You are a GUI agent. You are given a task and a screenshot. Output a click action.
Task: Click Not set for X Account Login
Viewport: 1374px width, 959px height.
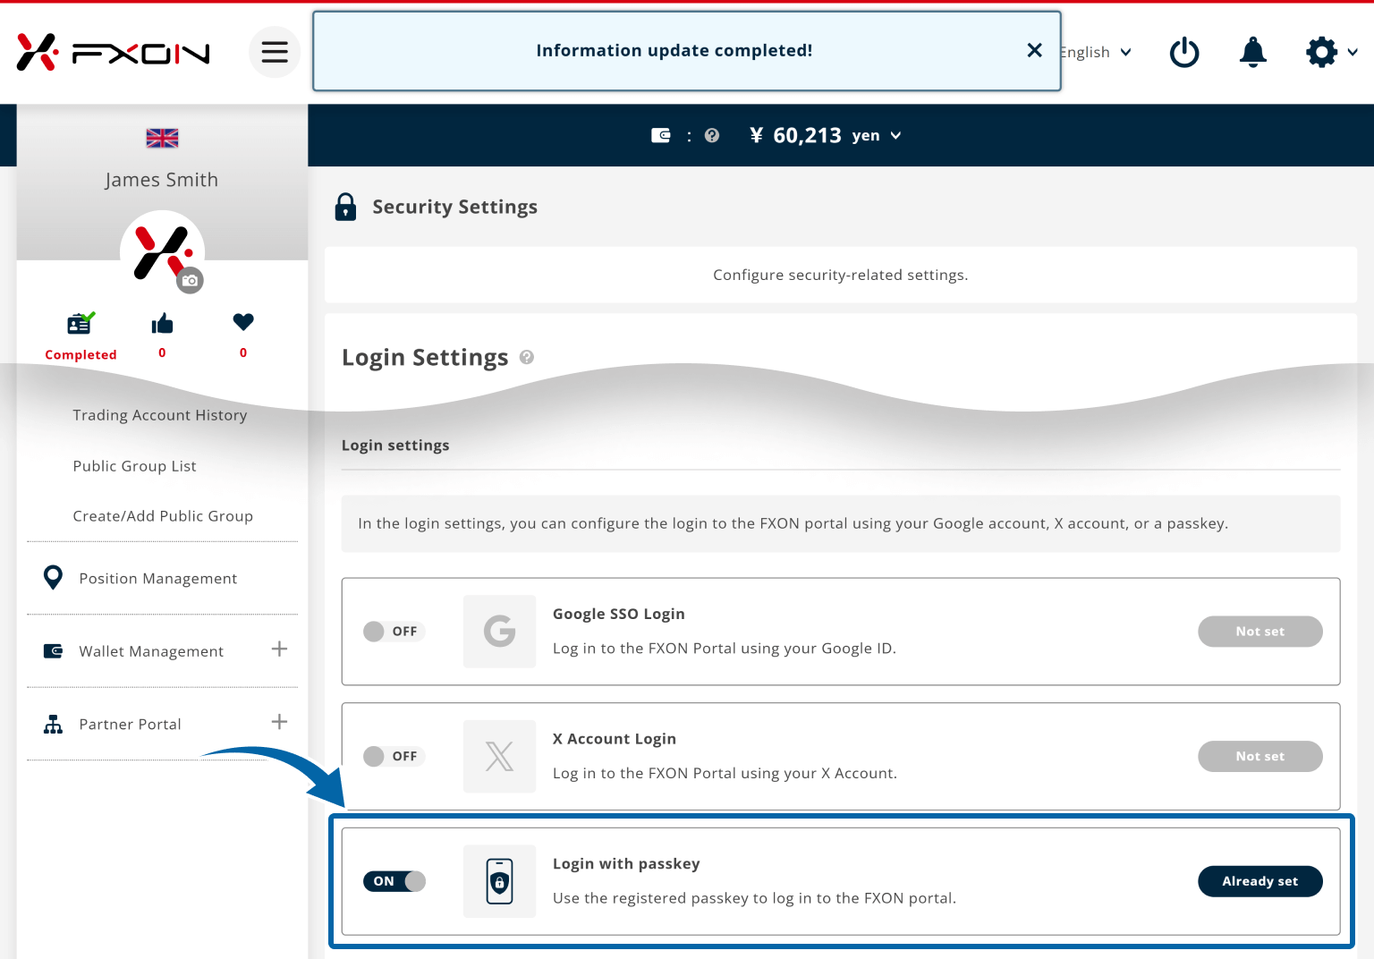click(x=1260, y=757)
